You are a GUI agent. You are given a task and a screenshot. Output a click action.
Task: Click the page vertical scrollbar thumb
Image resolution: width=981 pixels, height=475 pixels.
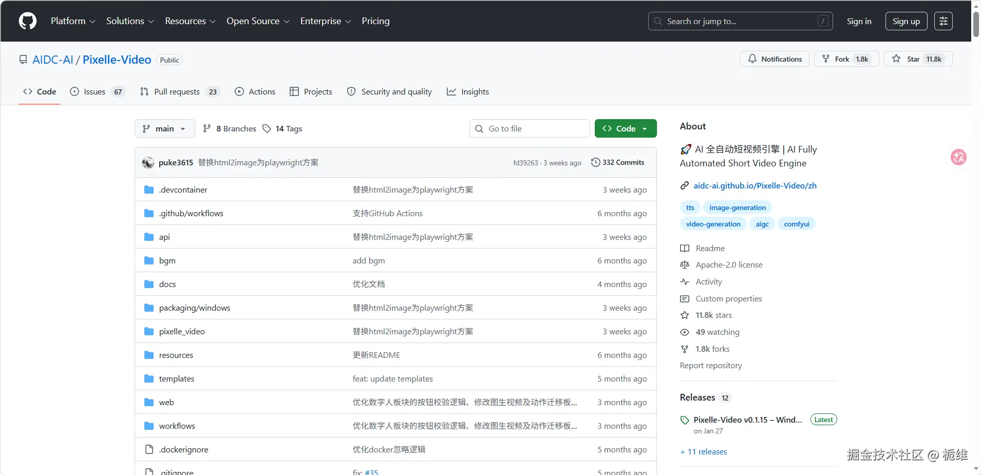click(x=976, y=23)
